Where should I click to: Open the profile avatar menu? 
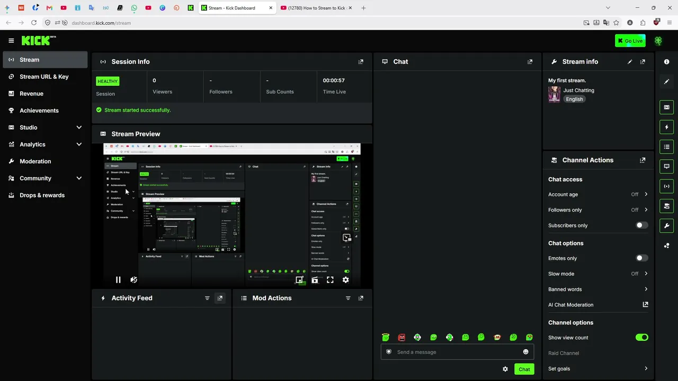pyautogui.click(x=658, y=41)
